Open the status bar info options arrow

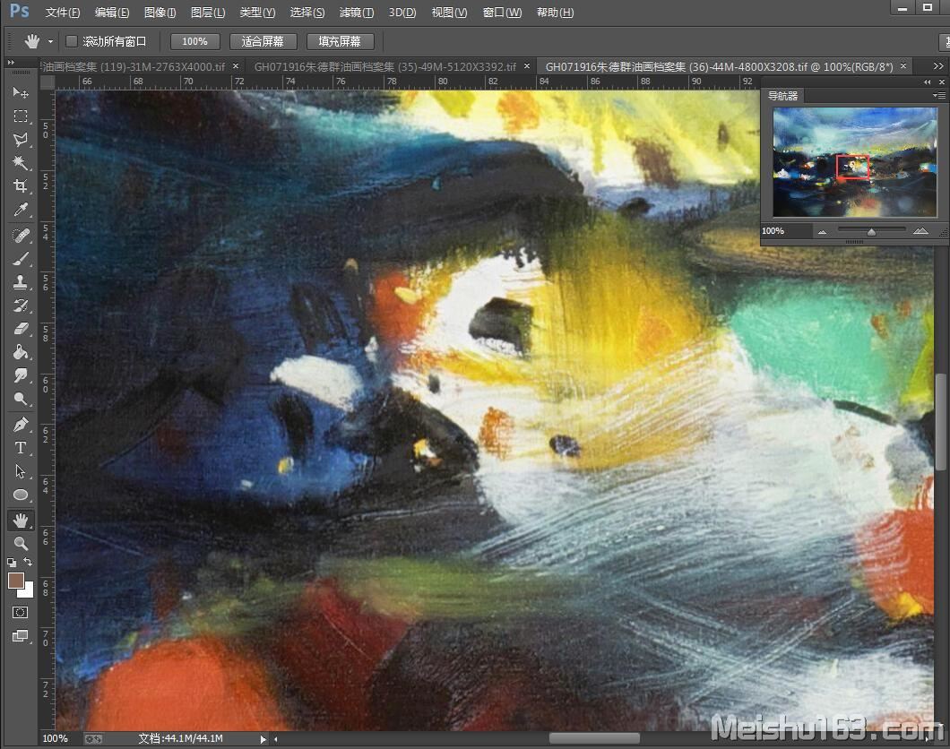pos(263,739)
